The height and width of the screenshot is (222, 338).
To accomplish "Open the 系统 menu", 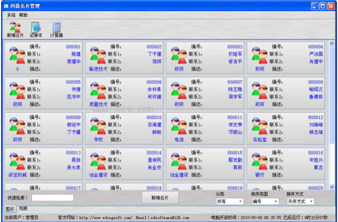I will click(11, 15).
